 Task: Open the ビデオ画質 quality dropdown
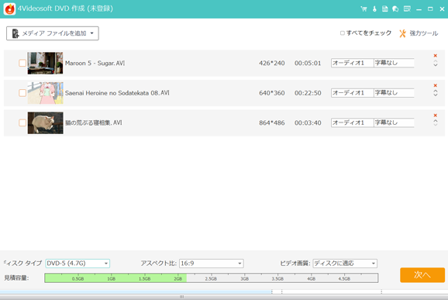pos(345,263)
